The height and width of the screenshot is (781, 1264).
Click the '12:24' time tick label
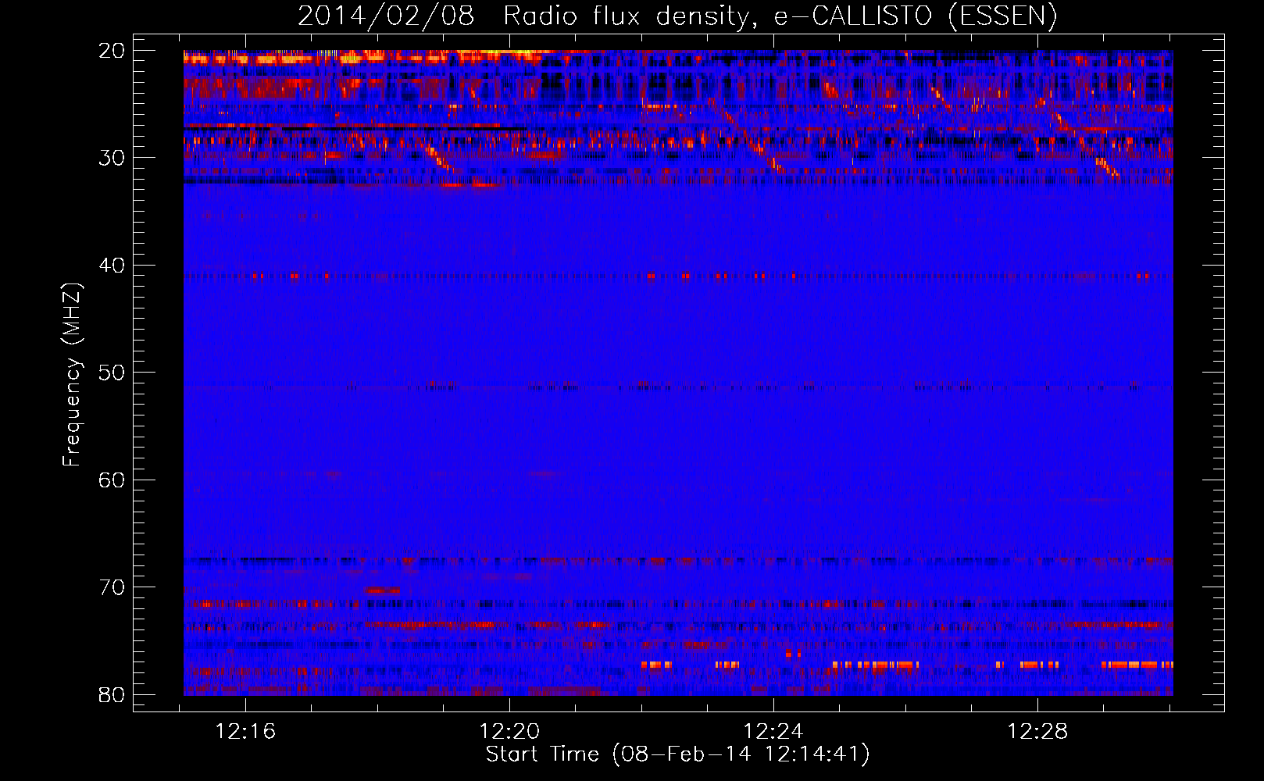(773, 732)
